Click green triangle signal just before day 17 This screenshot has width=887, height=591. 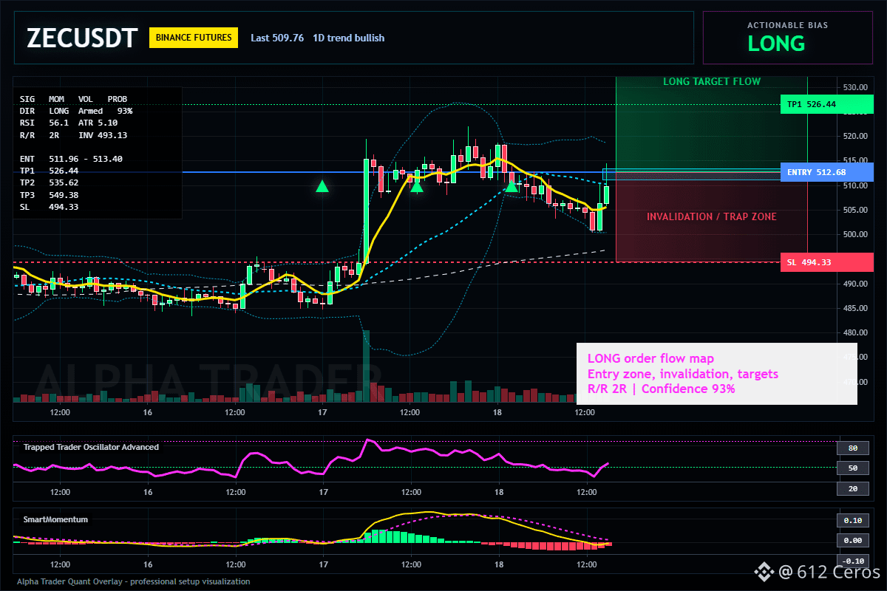click(322, 186)
